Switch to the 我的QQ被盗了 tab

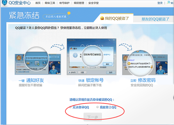pyautogui.click(x=115, y=18)
